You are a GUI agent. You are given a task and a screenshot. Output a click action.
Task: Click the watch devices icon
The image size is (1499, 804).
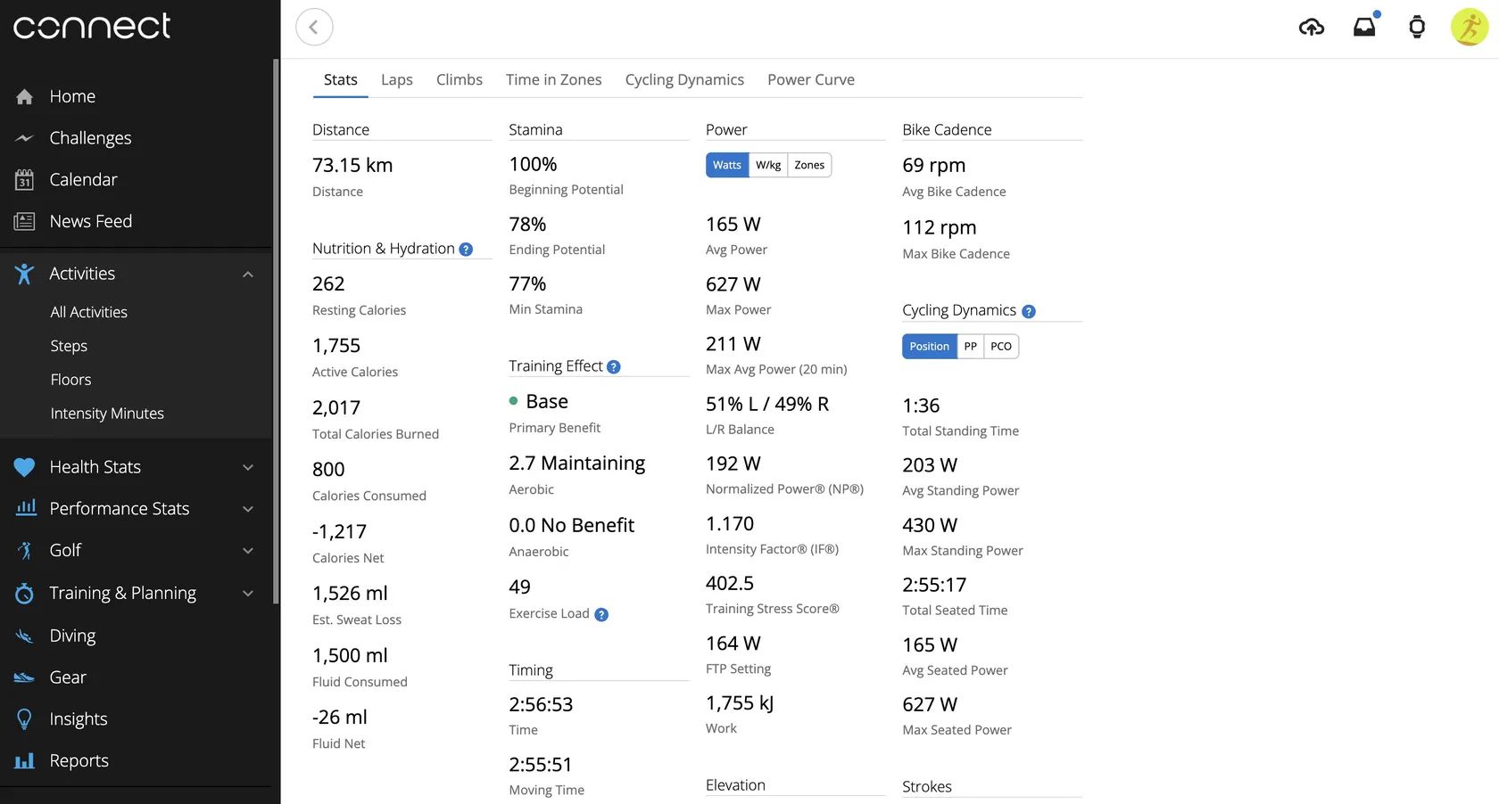pyautogui.click(x=1416, y=28)
